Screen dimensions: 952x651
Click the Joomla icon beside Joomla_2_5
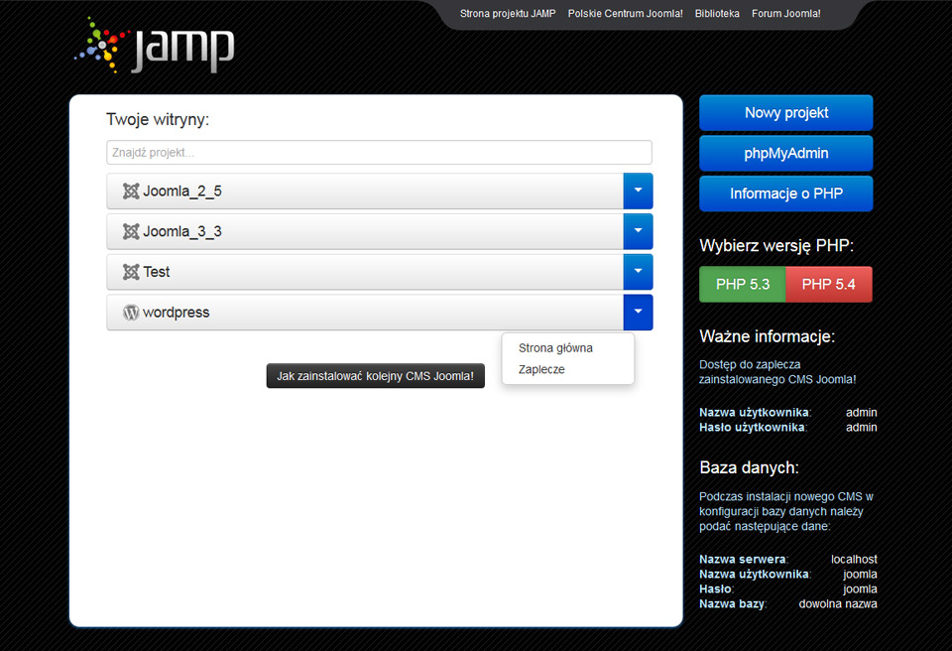(x=131, y=191)
